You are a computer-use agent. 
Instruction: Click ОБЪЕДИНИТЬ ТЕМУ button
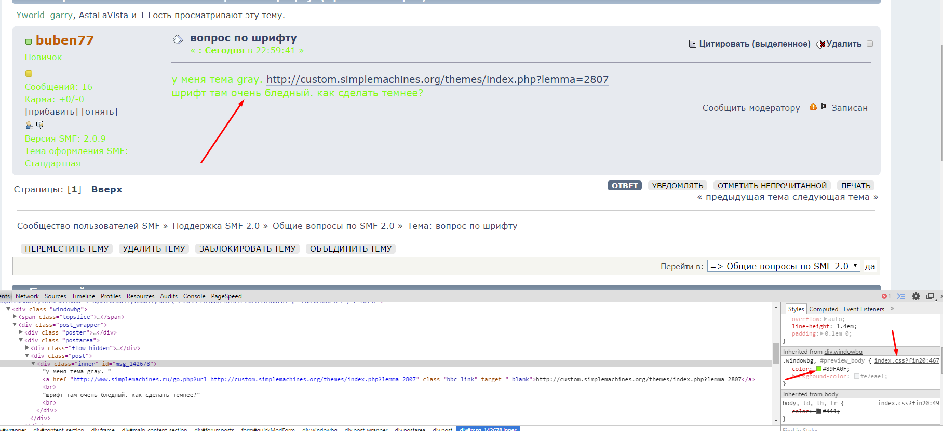point(351,249)
